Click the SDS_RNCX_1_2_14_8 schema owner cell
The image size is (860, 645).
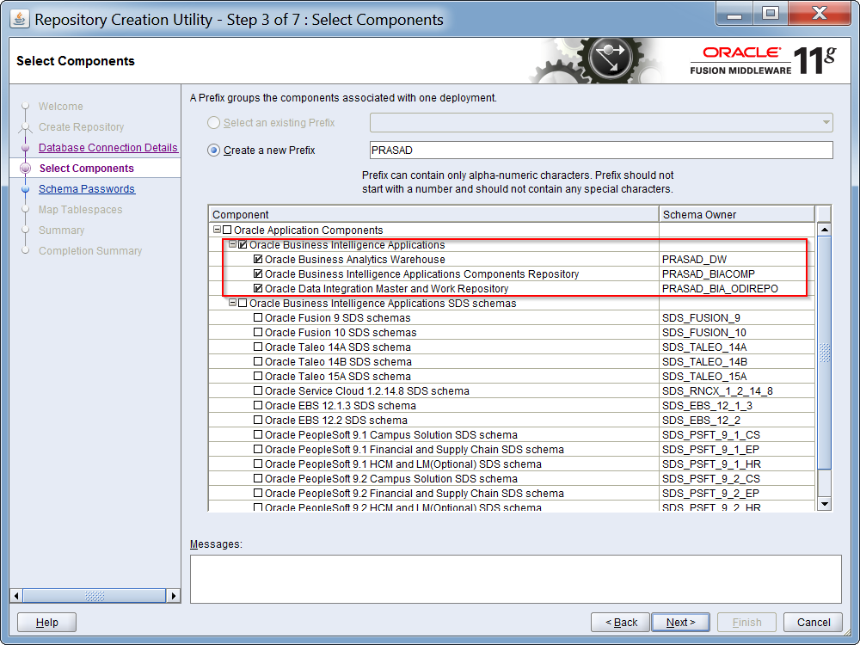[x=737, y=390]
